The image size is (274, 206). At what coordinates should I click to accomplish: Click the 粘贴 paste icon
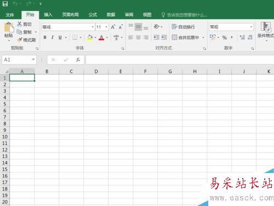(x=9, y=27)
